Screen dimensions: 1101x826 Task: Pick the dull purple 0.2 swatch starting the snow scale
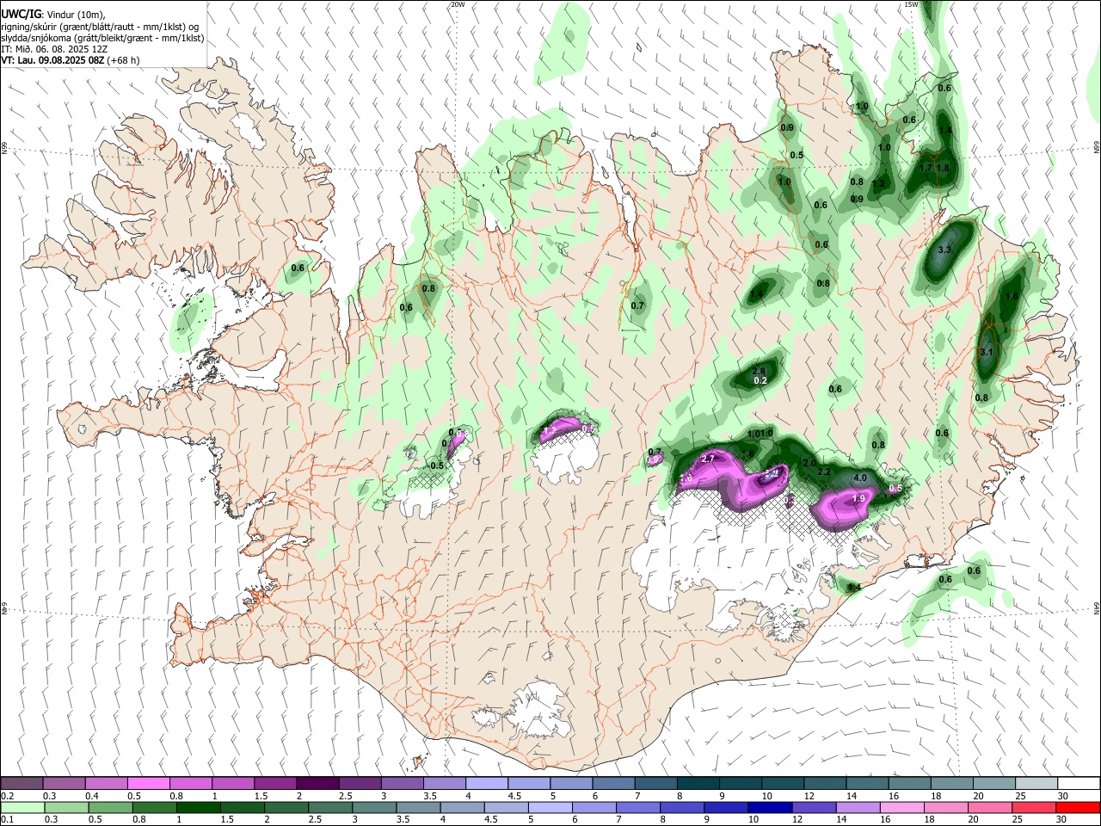(x=22, y=784)
